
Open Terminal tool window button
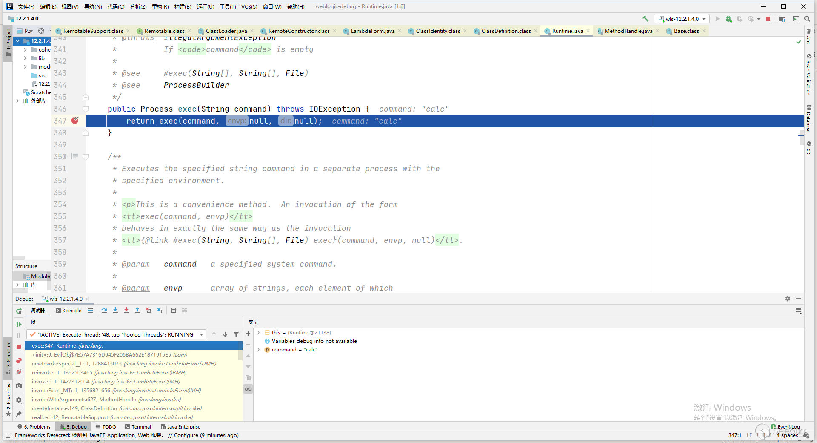pyautogui.click(x=138, y=426)
